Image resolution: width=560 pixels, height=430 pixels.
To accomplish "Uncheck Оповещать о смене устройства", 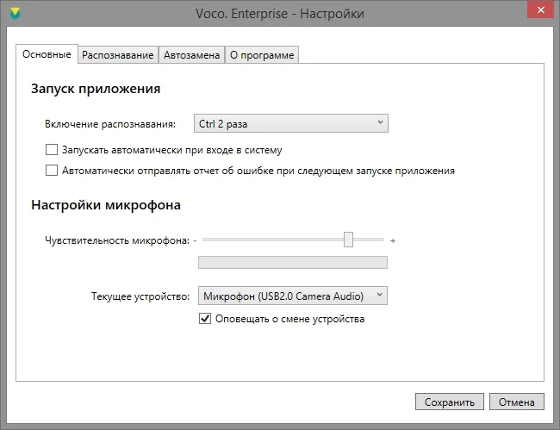I will pyautogui.click(x=205, y=318).
